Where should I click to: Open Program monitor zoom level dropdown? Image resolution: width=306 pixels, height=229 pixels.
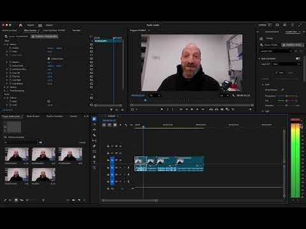click(155, 95)
